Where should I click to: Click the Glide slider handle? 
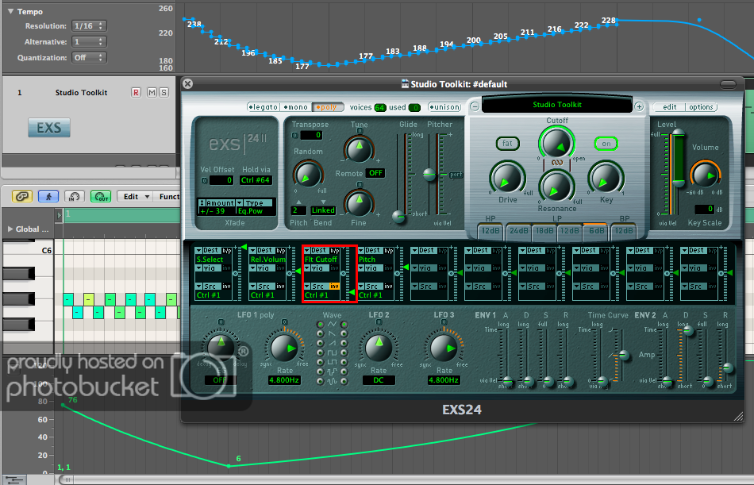399,216
